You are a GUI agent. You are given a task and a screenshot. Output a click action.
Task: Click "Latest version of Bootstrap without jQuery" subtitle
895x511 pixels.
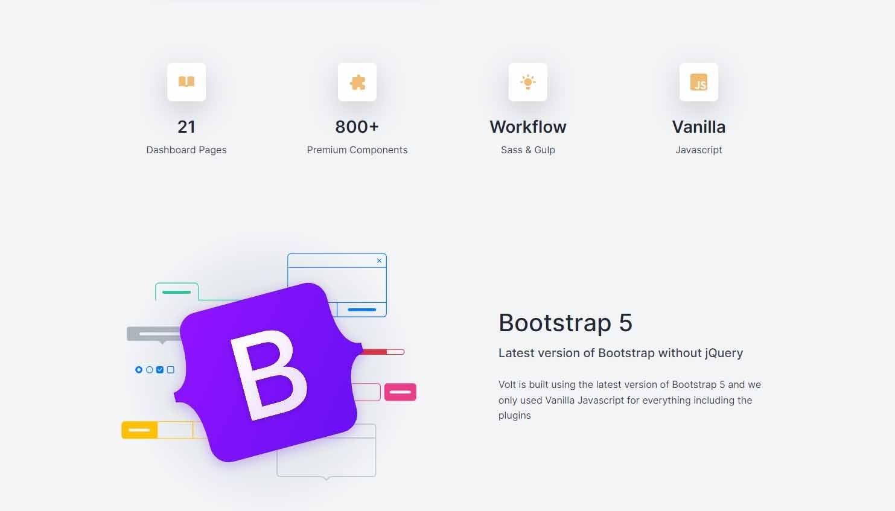coord(620,353)
